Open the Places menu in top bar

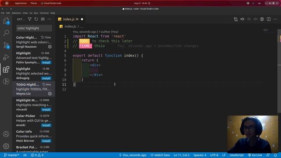click(34, 3)
